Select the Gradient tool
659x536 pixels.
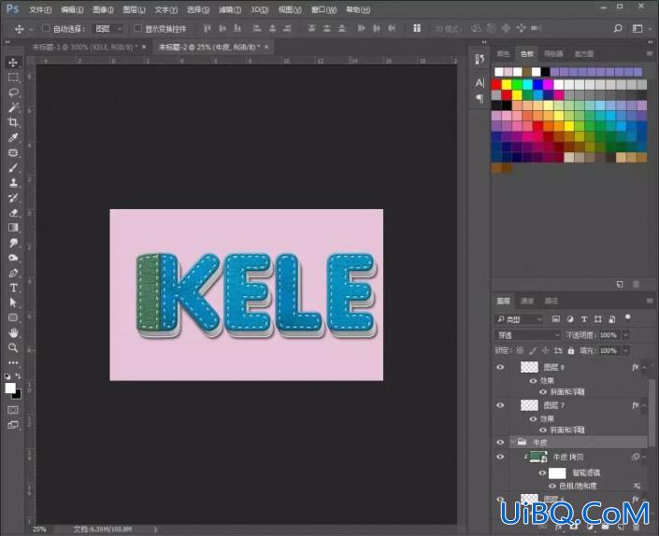pos(13,228)
